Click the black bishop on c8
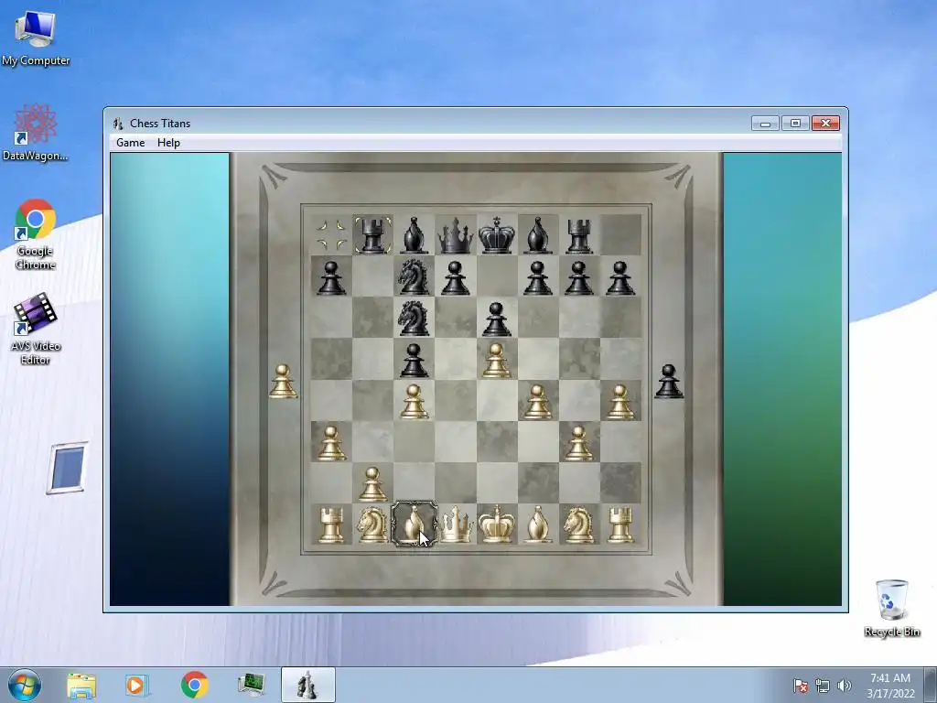The height and width of the screenshot is (703, 937). point(415,235)
